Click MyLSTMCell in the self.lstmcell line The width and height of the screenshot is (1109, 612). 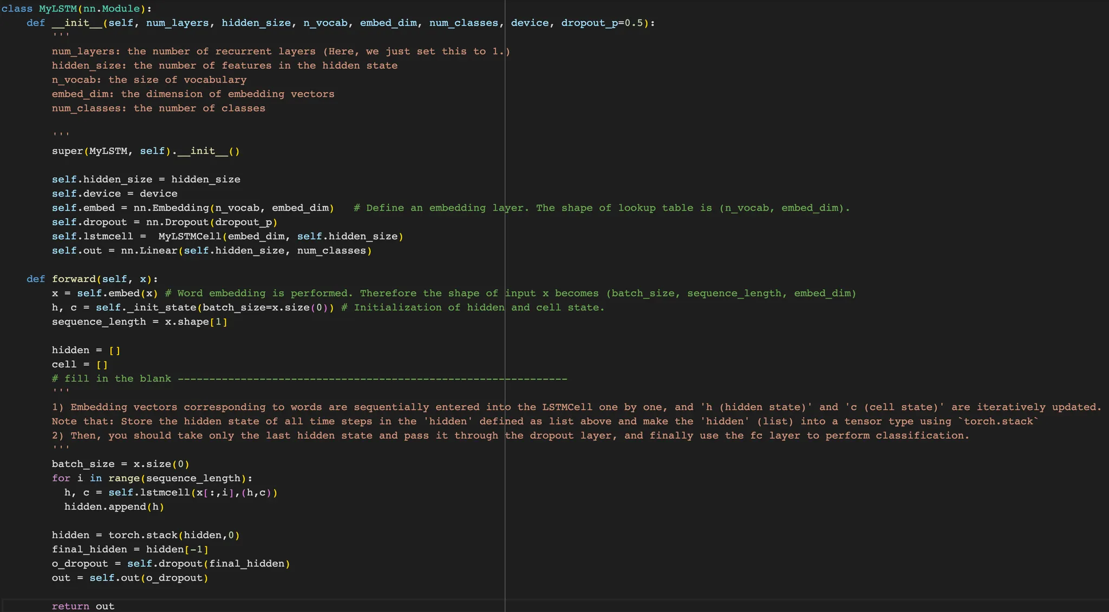coord(190,237)
